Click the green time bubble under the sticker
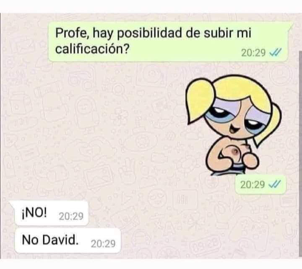 [260, 185]
